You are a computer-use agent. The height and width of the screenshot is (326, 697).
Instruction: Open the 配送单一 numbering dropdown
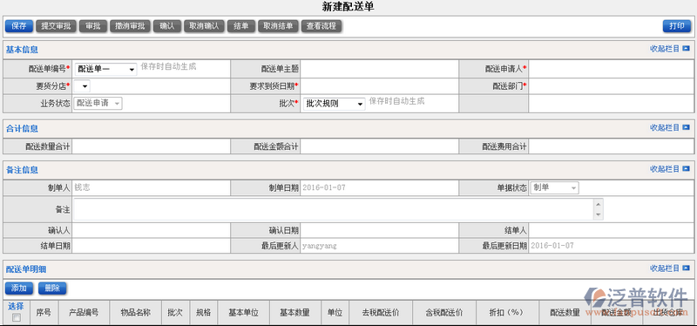pyautogui.click(x=105, y=70)
